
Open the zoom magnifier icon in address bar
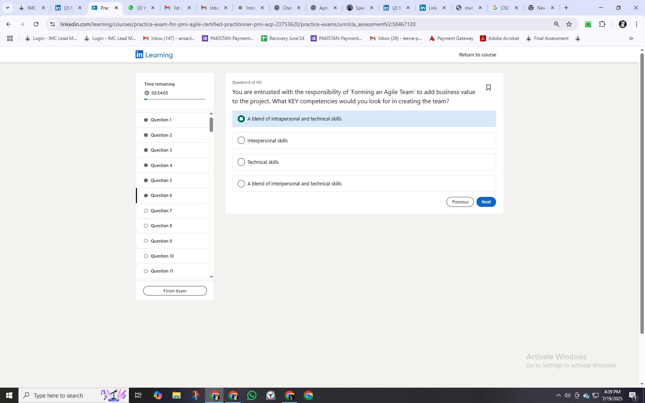click(556, 24)
